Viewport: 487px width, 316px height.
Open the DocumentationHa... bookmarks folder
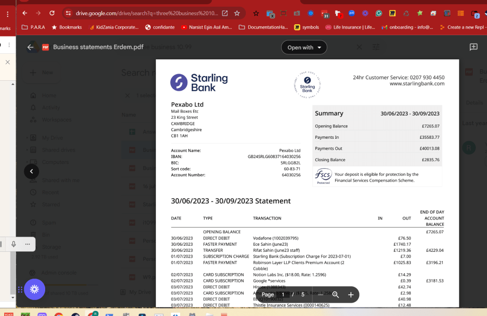click(263, 27)
